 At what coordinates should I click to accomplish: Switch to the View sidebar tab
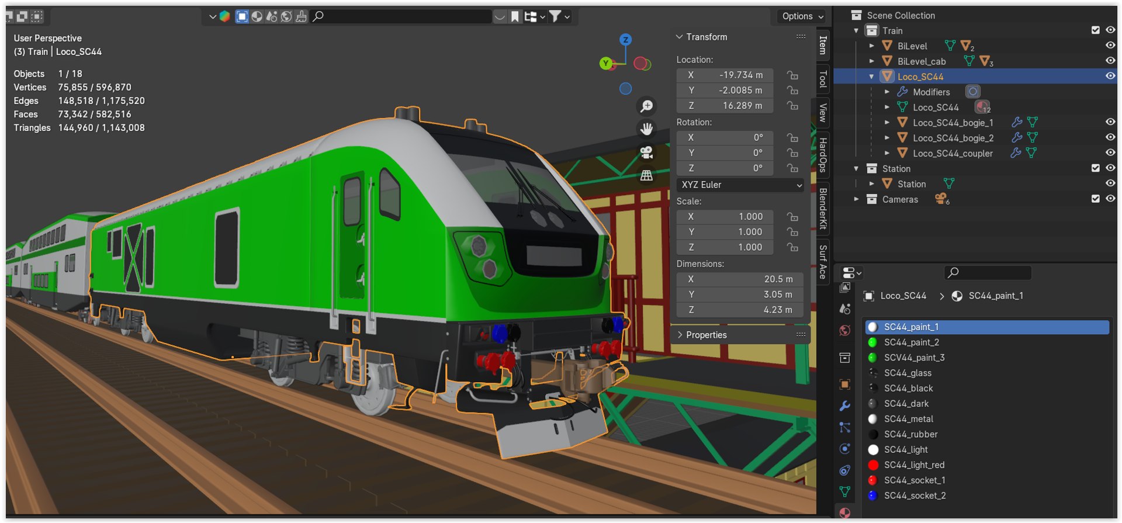pos(823,112)
